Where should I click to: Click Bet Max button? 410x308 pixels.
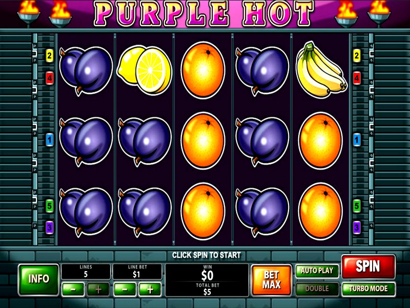(x=272, y=280)
